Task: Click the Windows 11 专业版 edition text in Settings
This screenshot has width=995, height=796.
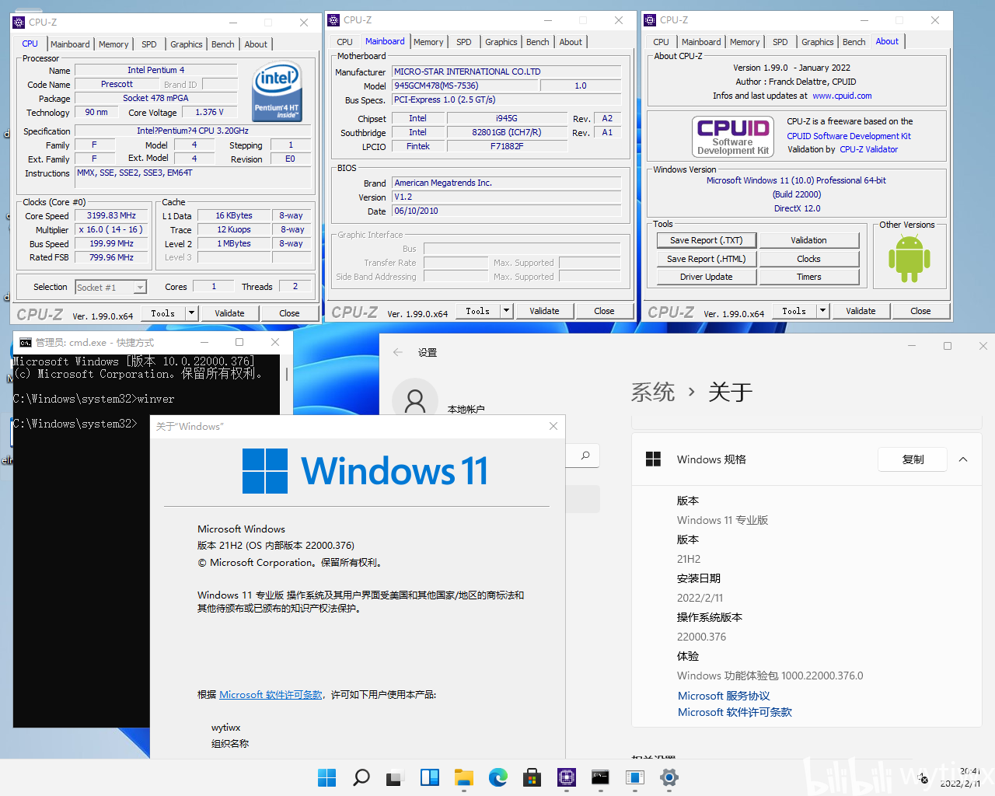Action: pos(722,520)
